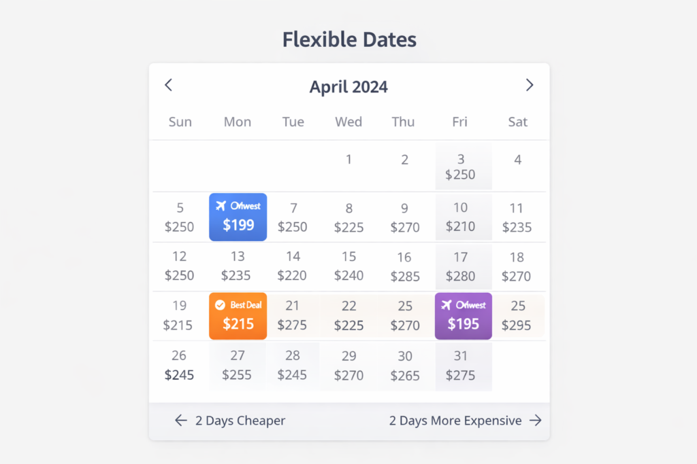
Task: Click the 2 Days More Expensive link
Action: pos(455,421)
